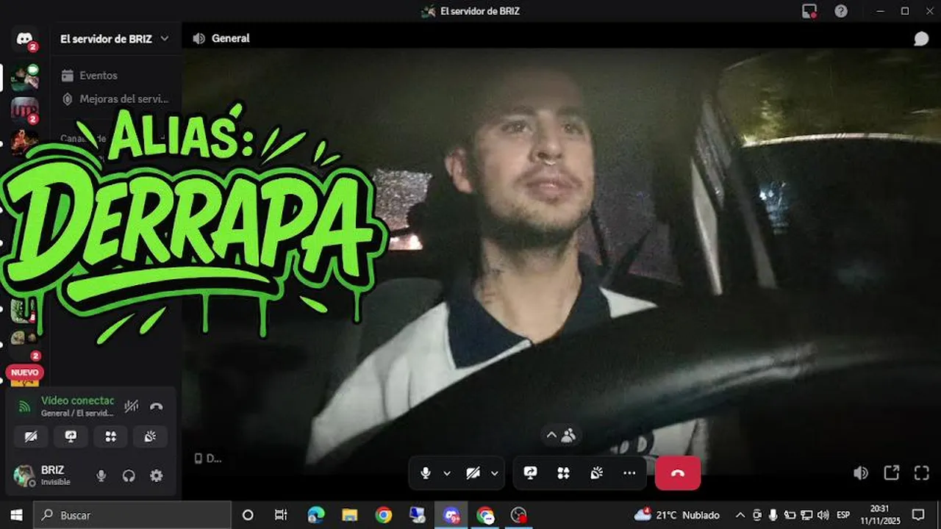The image size is (941, 529).
Task: Open the 21°C Nublado weather widget
Action: [x=677, y=515]
